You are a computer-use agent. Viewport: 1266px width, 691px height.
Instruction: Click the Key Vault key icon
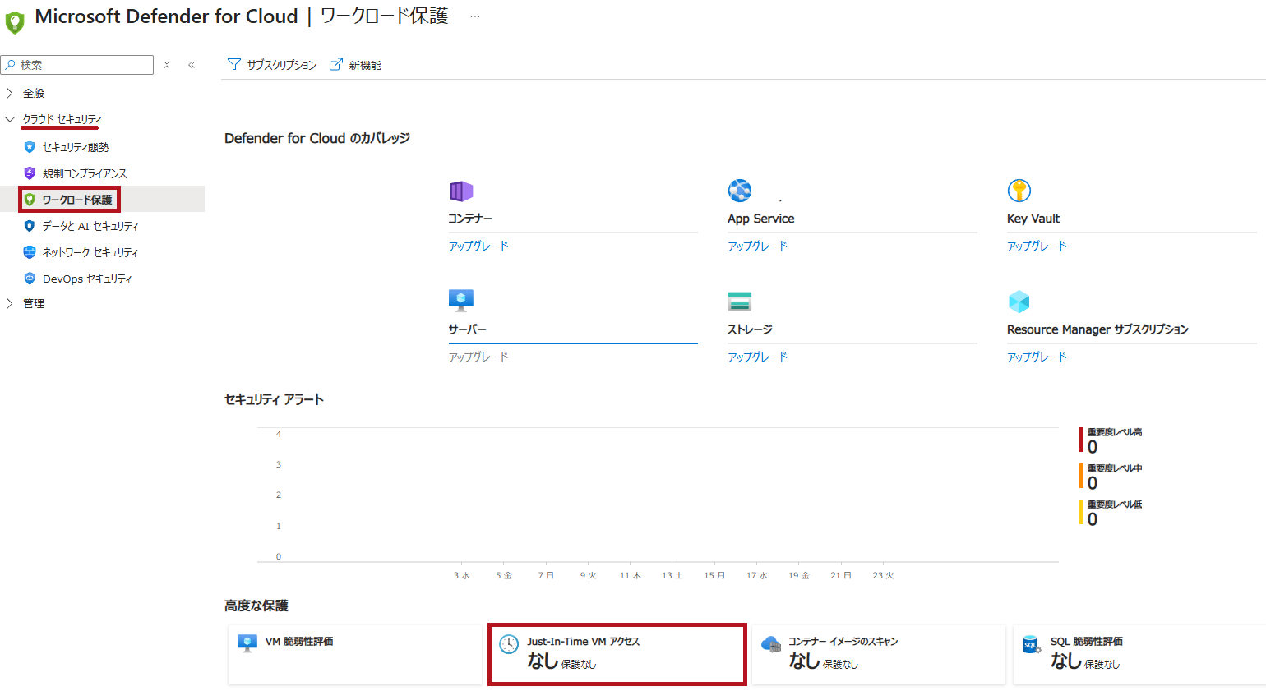(x=1019, y=190)
